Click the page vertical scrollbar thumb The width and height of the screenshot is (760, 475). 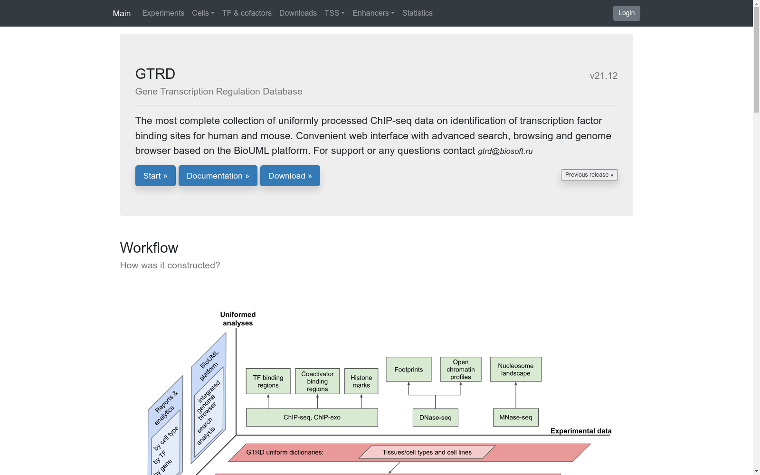756,60
